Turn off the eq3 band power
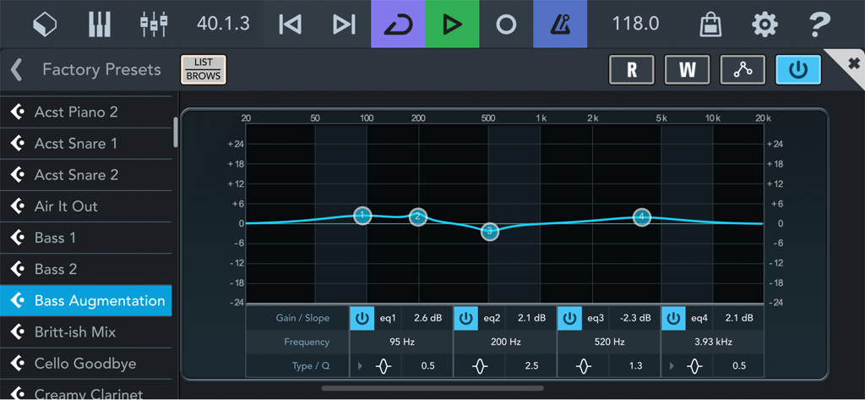Image resolution: width=865 pixels, height=400 pixels. coord(570,318)
